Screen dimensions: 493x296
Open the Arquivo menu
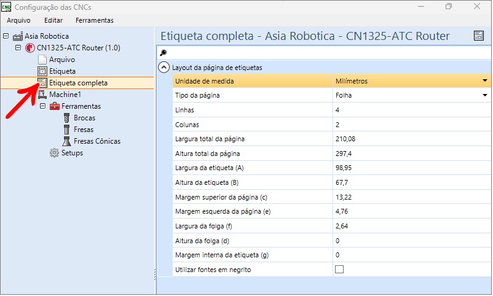[18, 20]
